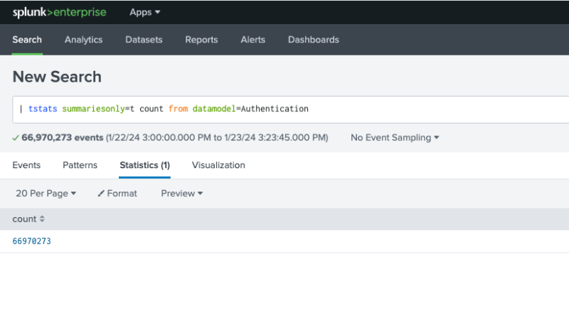This screenshot has height=335, width=569.
Task: Select the Statistics (1) tab
Action: click(x=144, y=165)
